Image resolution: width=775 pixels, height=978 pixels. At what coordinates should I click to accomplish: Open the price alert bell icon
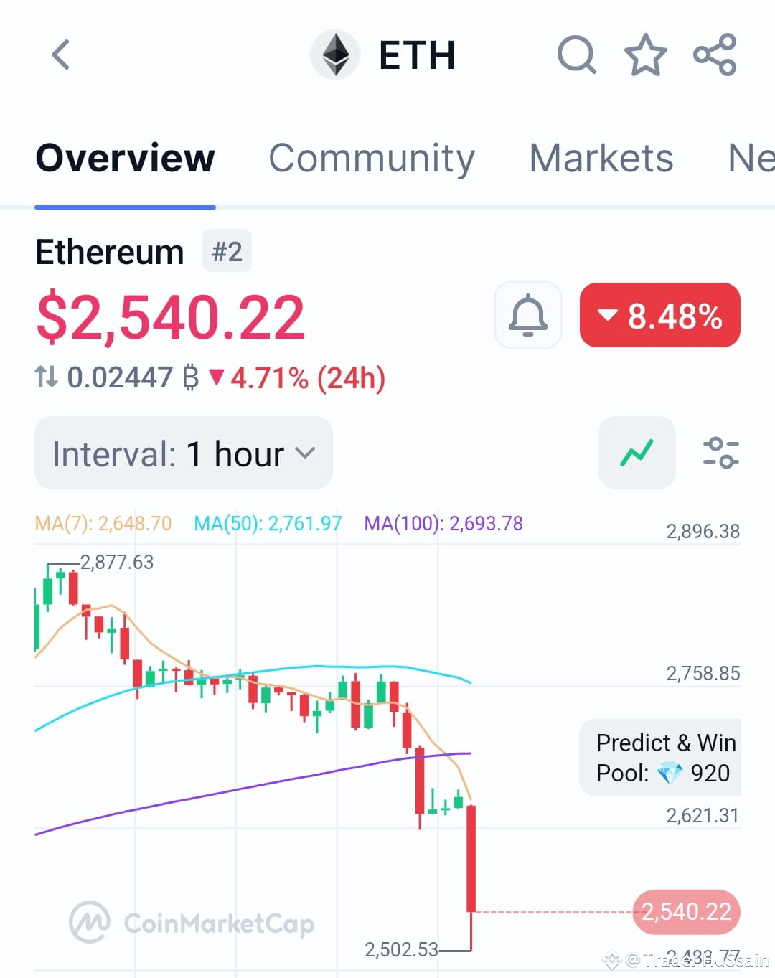point(528,316)
